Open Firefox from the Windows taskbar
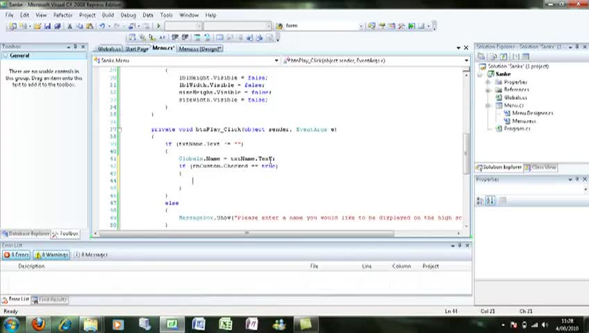589x333 pixels. click(x=38, y=325)
